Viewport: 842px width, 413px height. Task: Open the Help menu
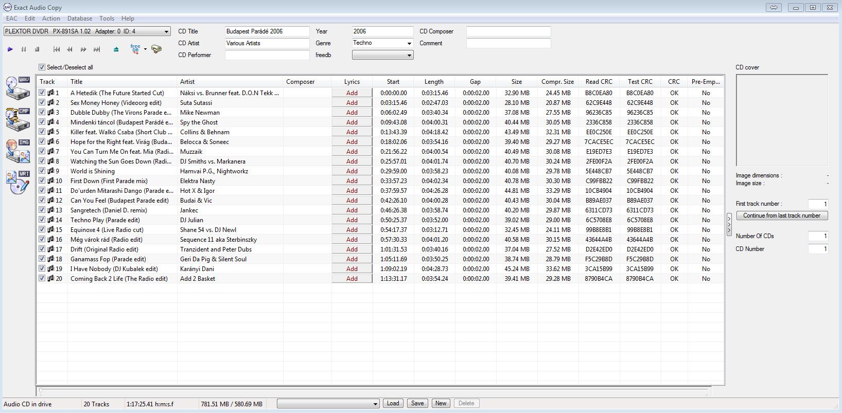[x=128, y=19]
